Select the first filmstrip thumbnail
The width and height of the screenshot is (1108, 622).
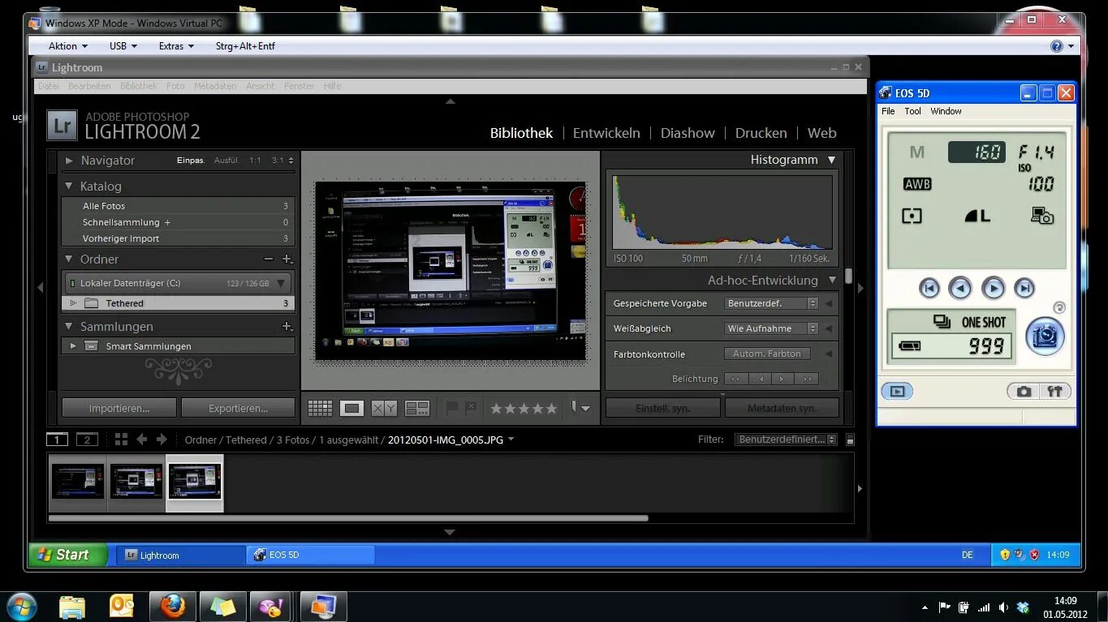pos(78,483)
